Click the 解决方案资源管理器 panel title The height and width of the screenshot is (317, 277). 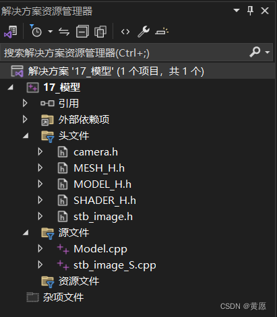(47, 11)
